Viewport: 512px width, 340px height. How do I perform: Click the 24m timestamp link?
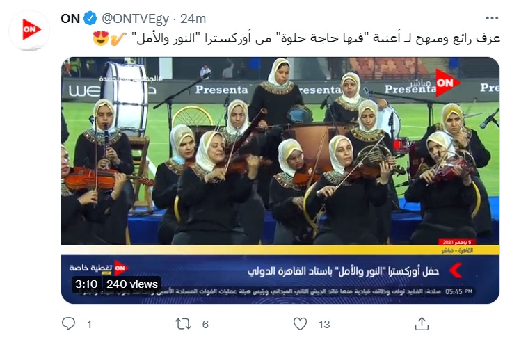click(193, 19)
